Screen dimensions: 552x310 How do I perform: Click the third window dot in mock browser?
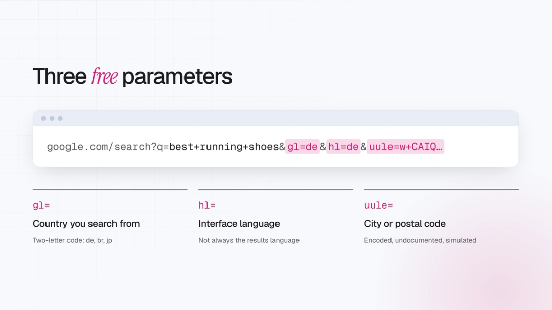pyautogui.click(x=60, y=119)
